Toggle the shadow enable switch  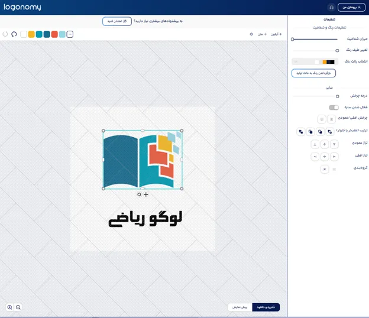point(334,108)
